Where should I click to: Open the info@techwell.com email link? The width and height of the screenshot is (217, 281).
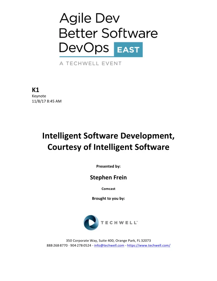[109, 245]
